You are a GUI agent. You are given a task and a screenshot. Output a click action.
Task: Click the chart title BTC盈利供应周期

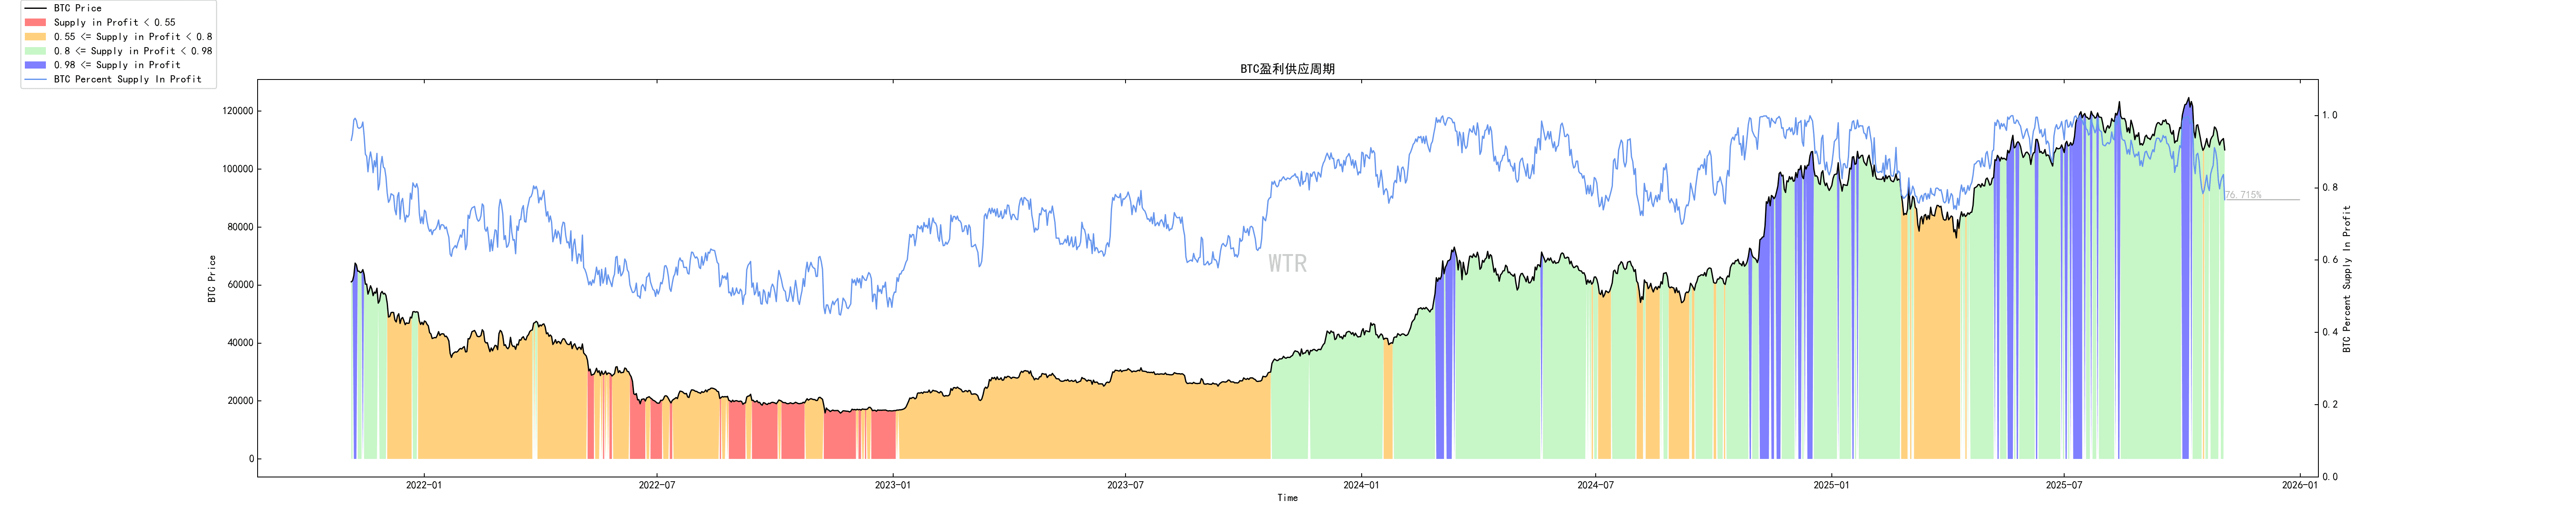click(x=1287, y=69)
